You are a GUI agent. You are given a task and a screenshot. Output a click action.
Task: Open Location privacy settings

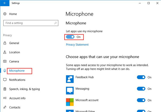[x=14, y=52]
